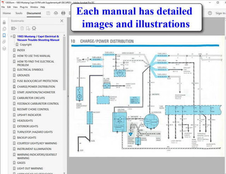Open the Help question mark icon
226x174 pixels.
(x=210, y=13)
